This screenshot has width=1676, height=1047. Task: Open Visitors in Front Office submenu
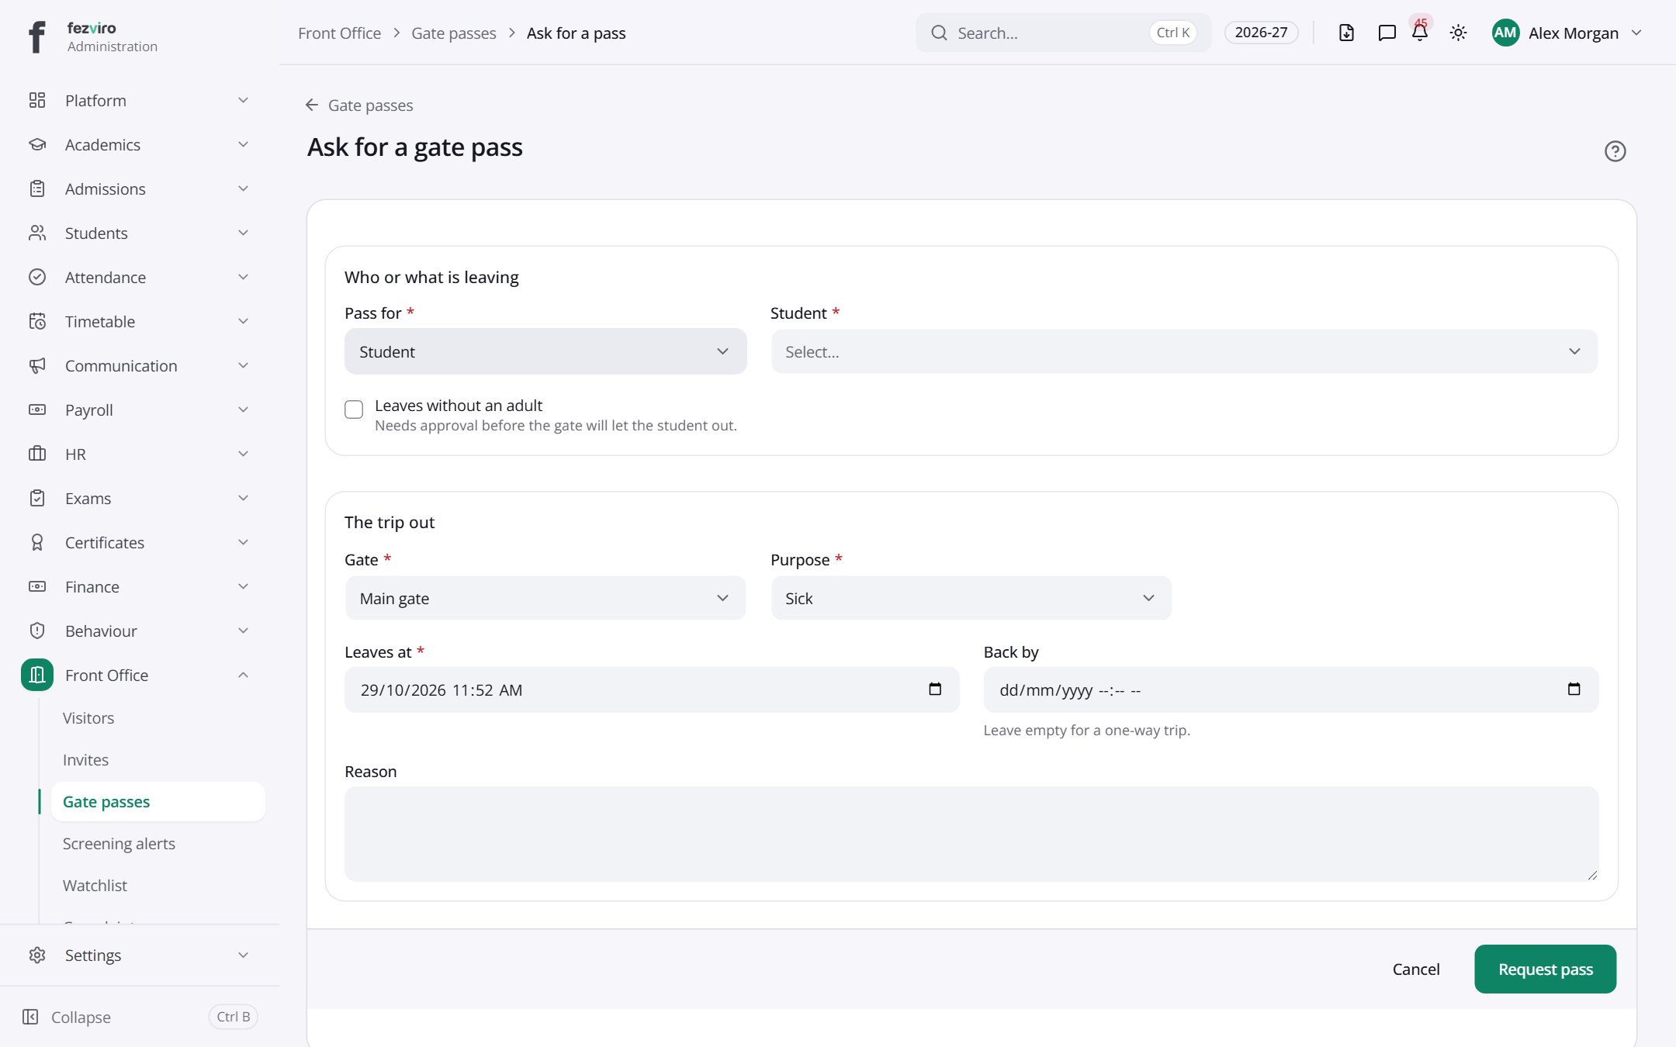[x=88, y=718]
